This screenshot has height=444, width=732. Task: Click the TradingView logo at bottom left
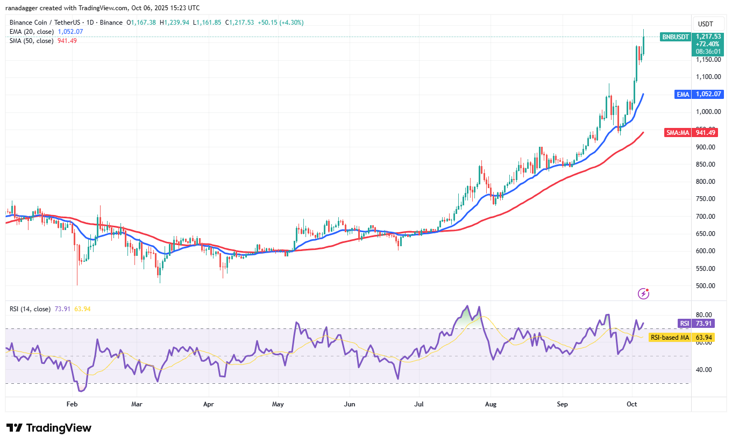pyautogui.click(x=47, y=428)
